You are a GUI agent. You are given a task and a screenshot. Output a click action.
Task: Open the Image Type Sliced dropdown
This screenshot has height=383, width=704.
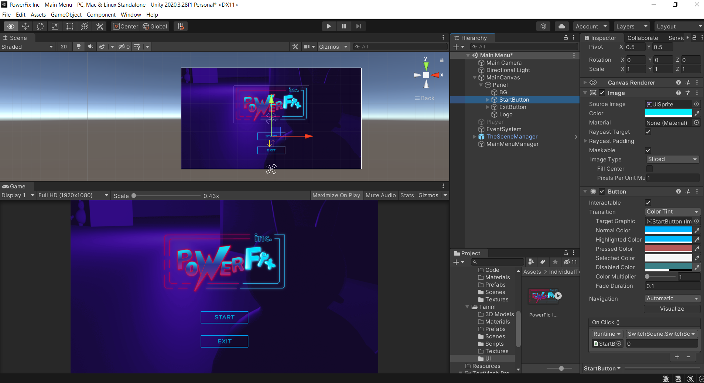[x=672, y=159]
